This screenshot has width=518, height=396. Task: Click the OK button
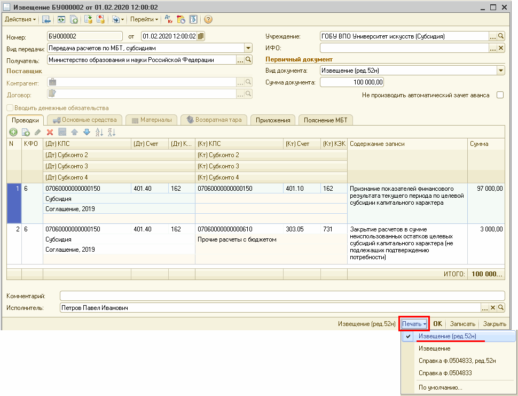click(x=437, y=324)
